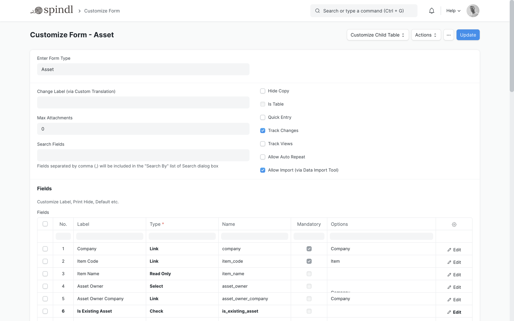
Task: Click the Update button
Action: click(x=468, y=35)
